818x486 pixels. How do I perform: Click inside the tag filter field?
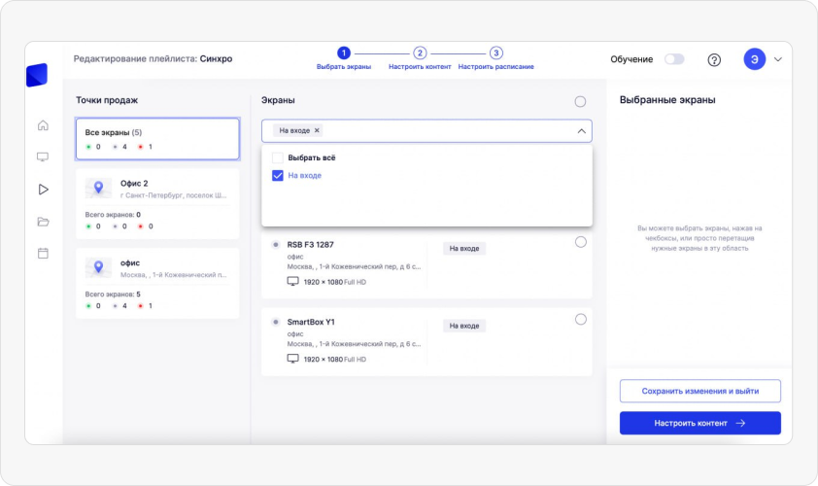[x=426, y=131]
